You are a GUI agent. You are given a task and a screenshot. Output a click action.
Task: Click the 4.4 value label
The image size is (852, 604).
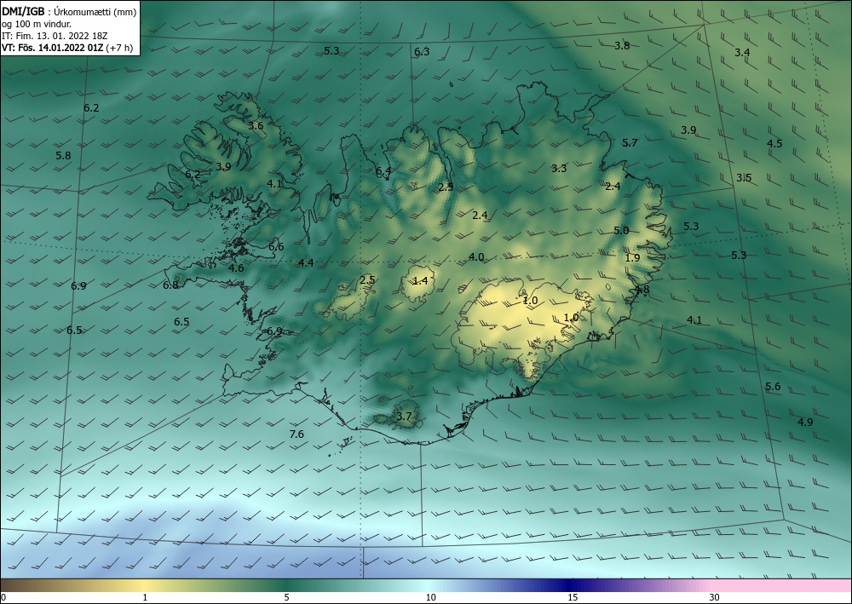306,263
